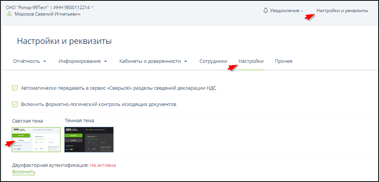
Task: Select the Тёмная тема thumbnail
Action: coord(89,140)
